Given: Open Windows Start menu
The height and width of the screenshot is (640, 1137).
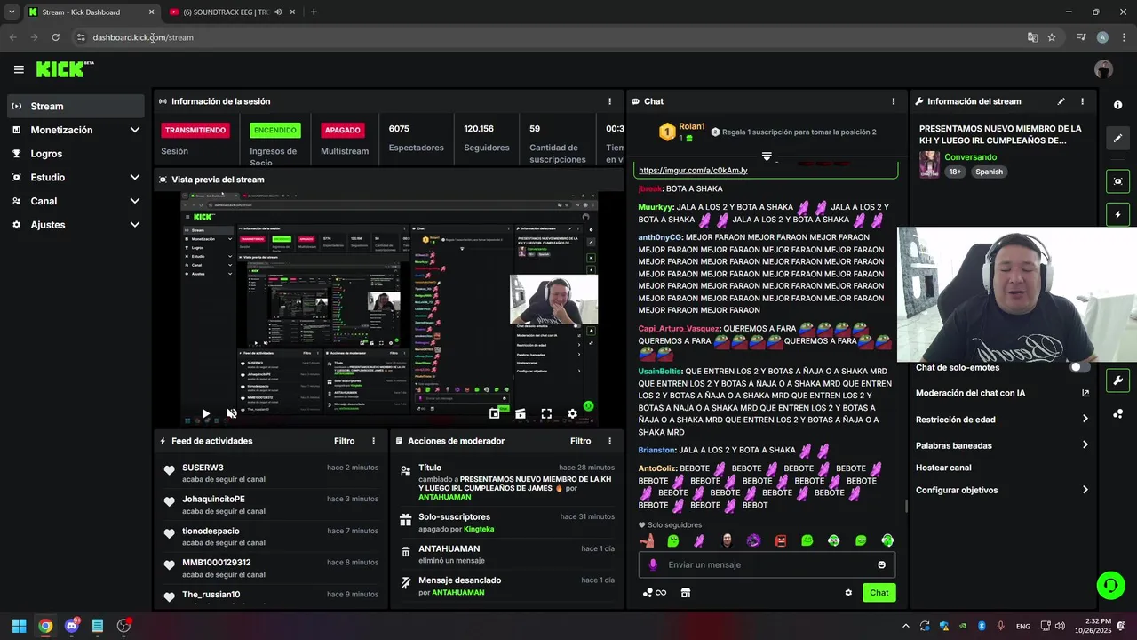Looking at the screenshot, I should [x=19, y=626].
